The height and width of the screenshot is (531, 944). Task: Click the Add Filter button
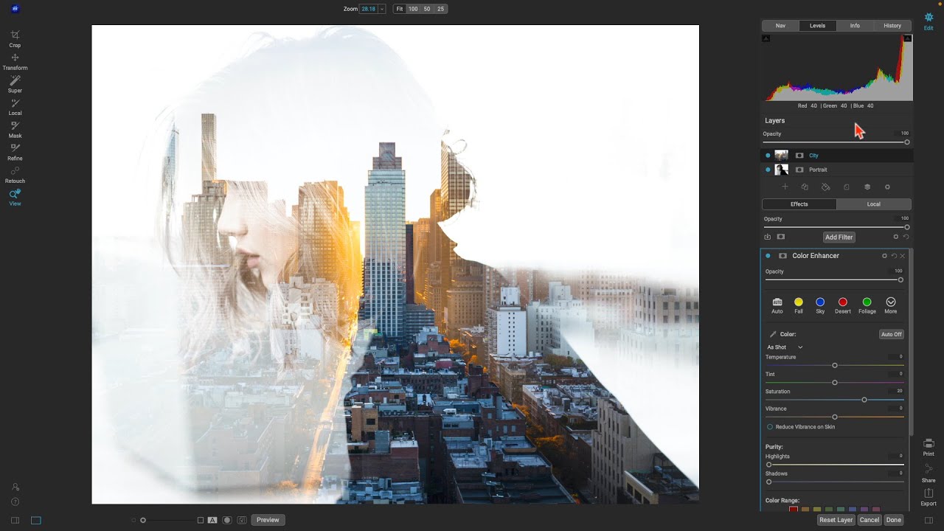coord(839,237)
